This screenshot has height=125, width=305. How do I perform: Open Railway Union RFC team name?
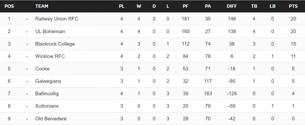57,19
